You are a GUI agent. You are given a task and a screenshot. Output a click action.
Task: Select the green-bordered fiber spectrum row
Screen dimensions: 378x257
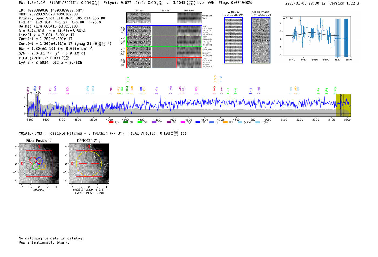coord(164,42)
